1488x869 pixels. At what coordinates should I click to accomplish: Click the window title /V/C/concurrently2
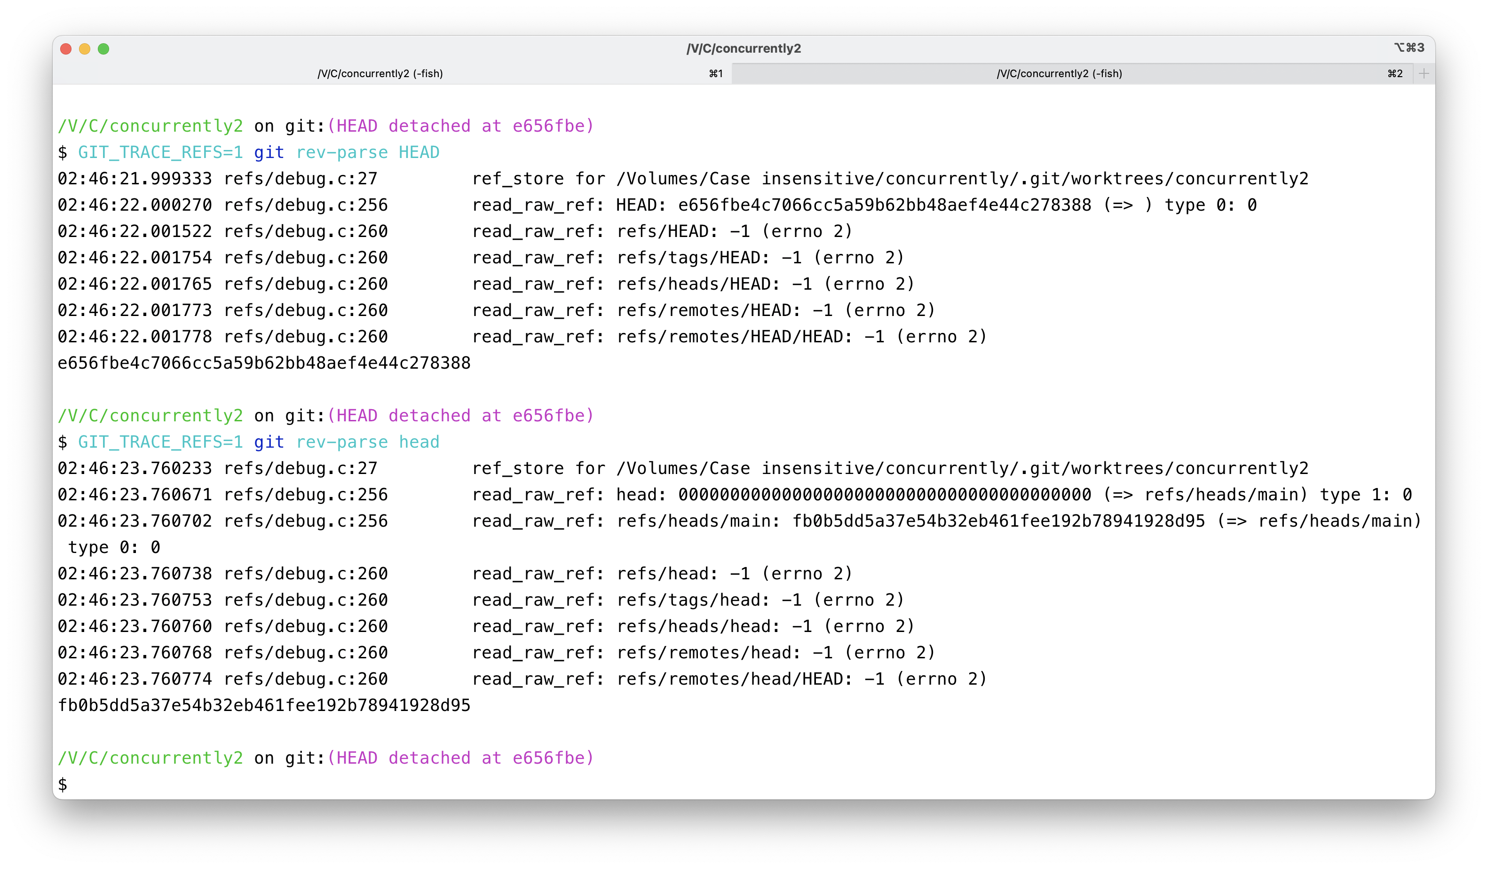coord(744,48)
